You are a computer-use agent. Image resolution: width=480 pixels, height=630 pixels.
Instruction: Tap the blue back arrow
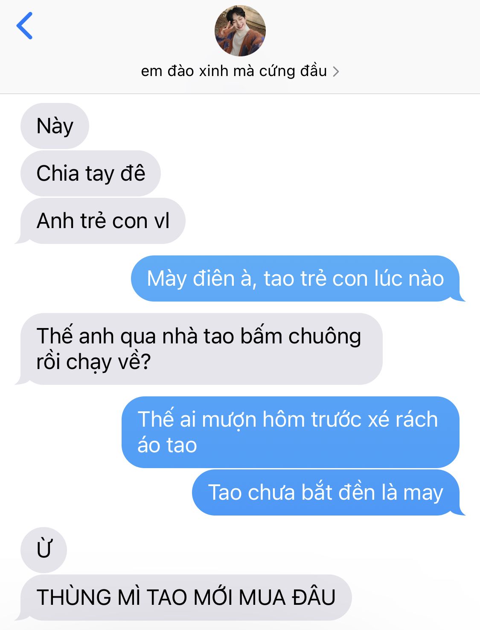click(x=24, y=26)
